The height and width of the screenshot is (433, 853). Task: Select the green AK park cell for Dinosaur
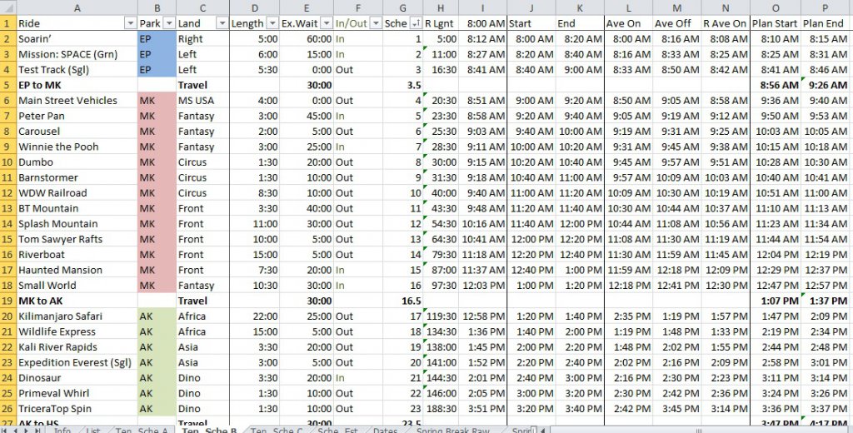point(157,377)
